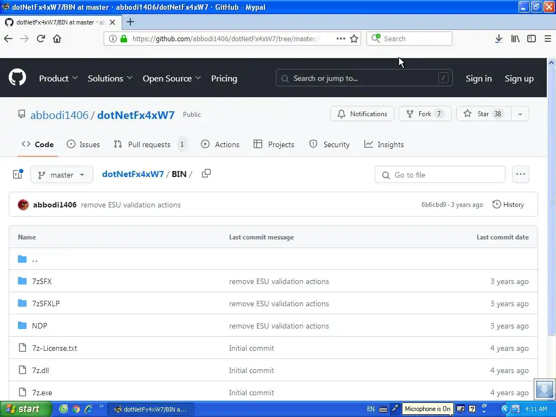Open the Library bookshelf icon
This screenshot has width=556, height=417.
click(515, 39)
